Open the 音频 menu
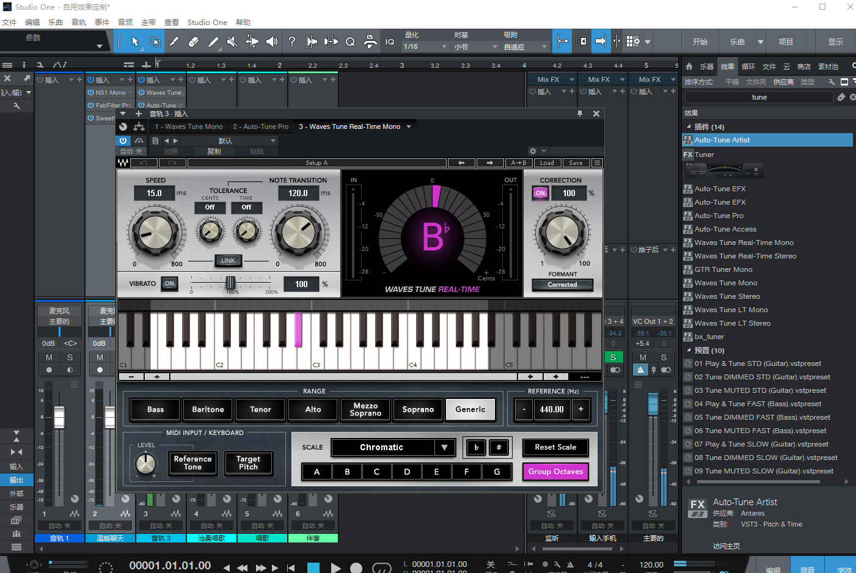The height and width of the screenshot is (573, 856). click(125, 22)
